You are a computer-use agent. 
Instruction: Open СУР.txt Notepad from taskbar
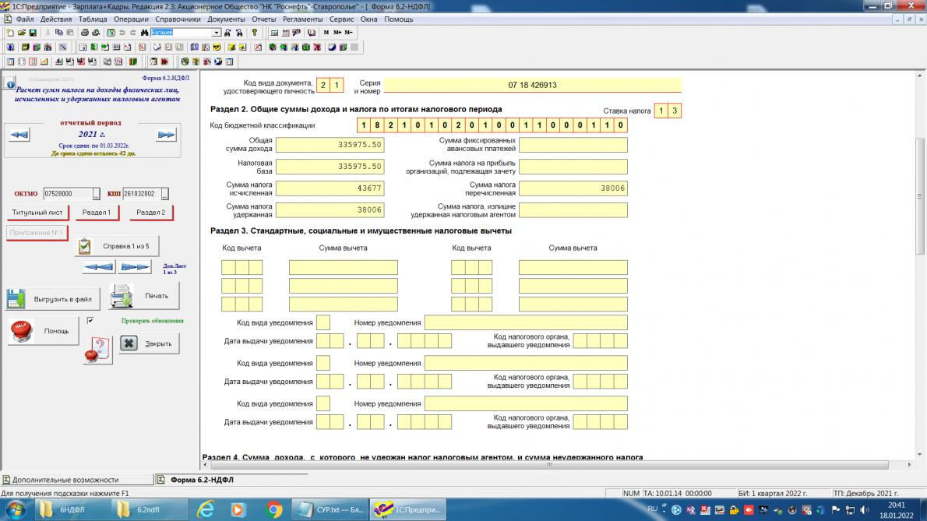[x=330, y=509]
